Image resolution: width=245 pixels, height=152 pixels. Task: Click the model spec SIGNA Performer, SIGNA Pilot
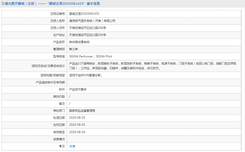point(90,56)
